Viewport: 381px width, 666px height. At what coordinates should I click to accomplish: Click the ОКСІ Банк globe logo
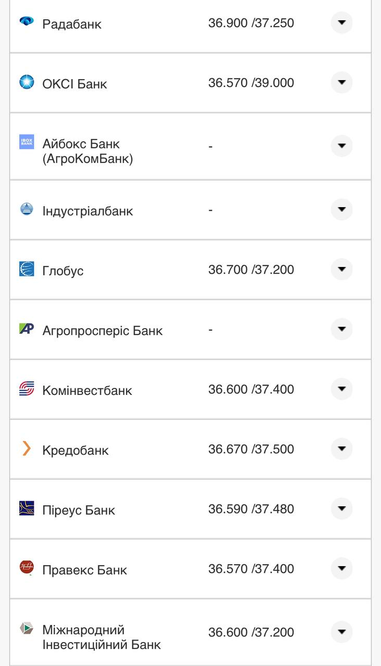[27, 82]
